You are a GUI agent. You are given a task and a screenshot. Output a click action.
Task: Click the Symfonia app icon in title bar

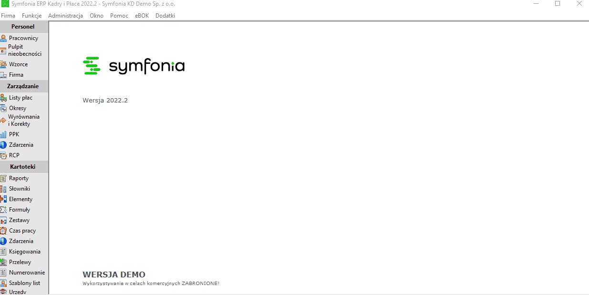pos(5,4)
